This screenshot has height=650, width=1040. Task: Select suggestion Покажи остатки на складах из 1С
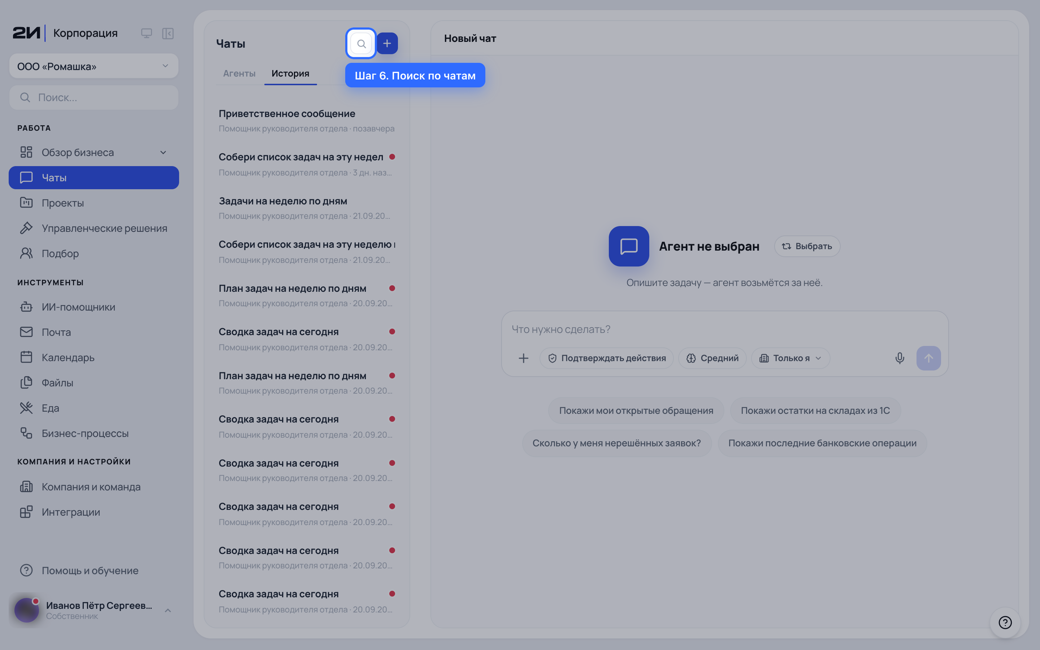[x=815, y=411]
